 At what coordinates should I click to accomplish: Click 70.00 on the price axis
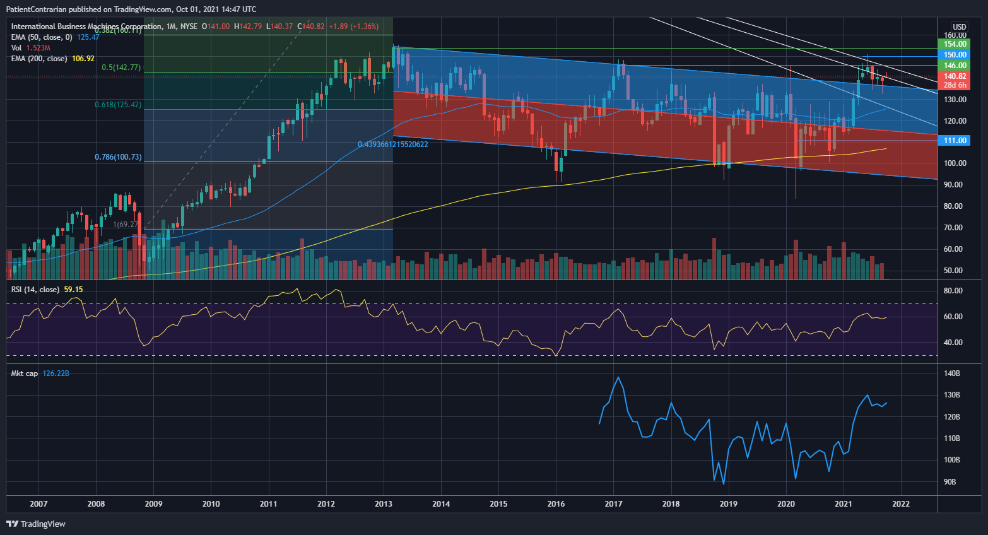(x=953, y=228)
